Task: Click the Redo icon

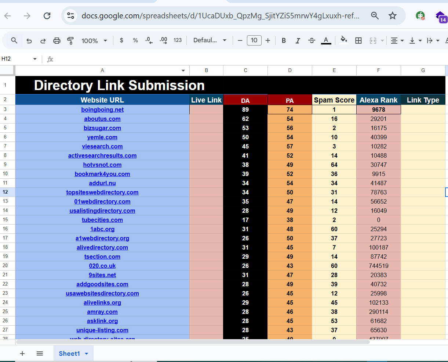Action: pyautogui.click(x=43, y=40)
